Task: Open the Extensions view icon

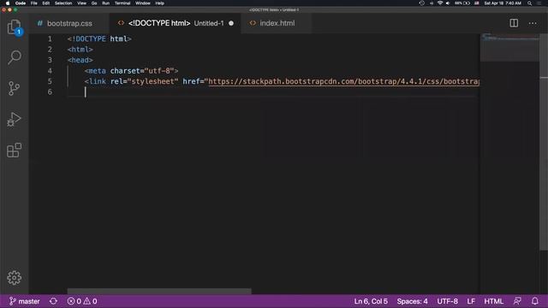Action: 14,151
